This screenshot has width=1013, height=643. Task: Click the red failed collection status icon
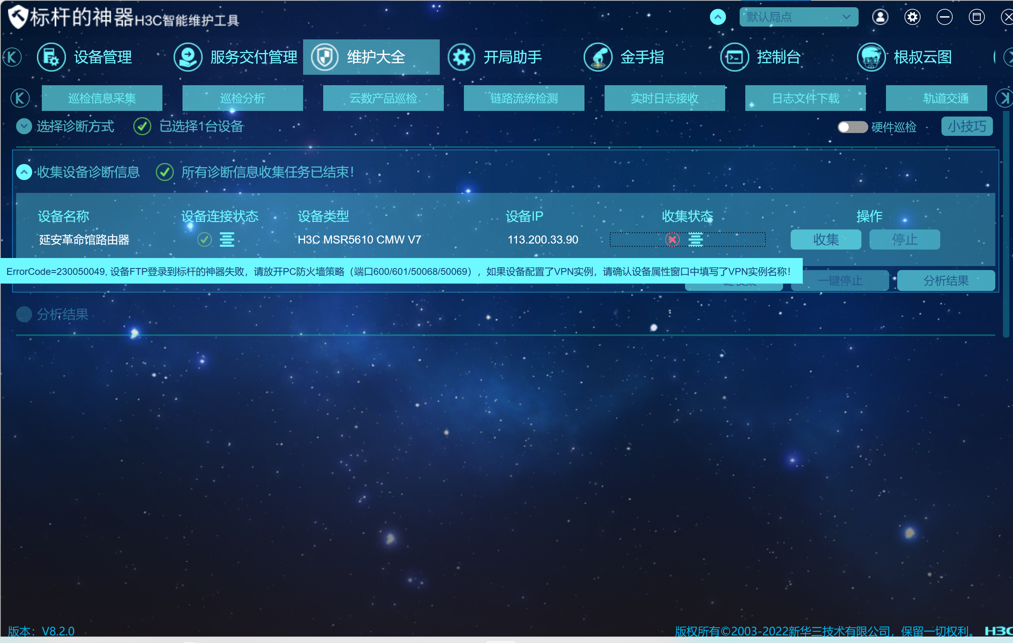672,240
